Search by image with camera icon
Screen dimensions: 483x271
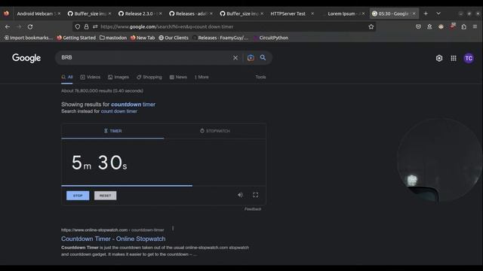click(251, 58)
